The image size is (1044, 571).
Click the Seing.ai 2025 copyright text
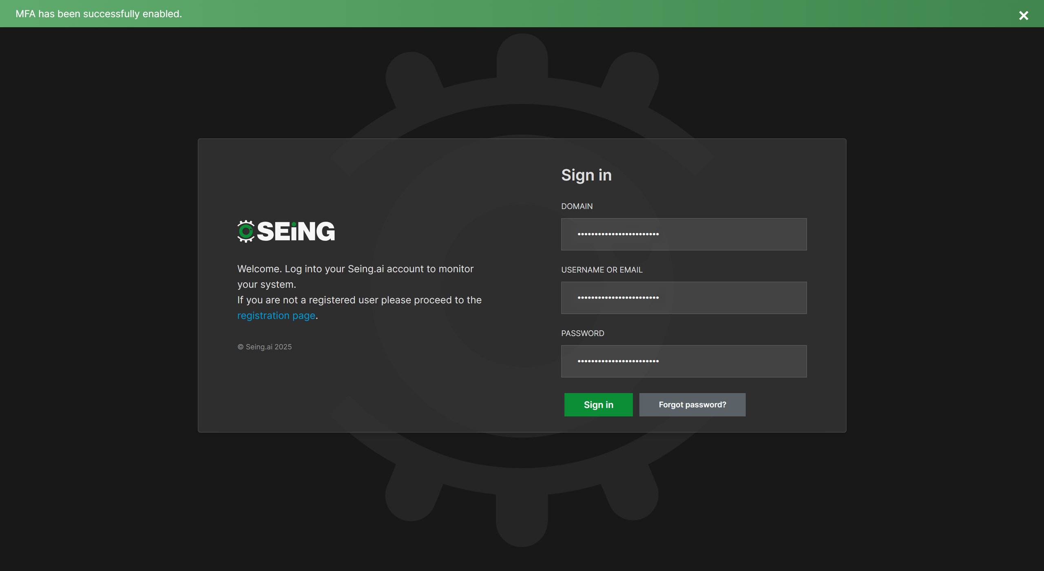coord(268,347)
